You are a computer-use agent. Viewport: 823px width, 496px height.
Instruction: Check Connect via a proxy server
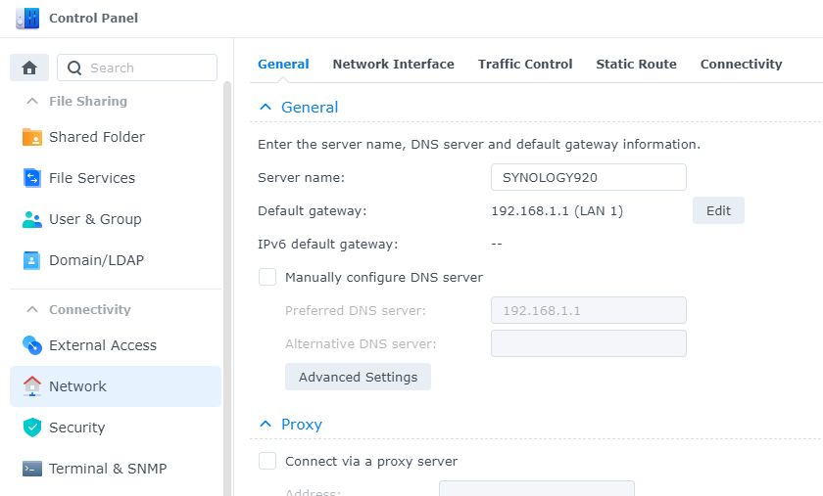click(x=267, y=461)
